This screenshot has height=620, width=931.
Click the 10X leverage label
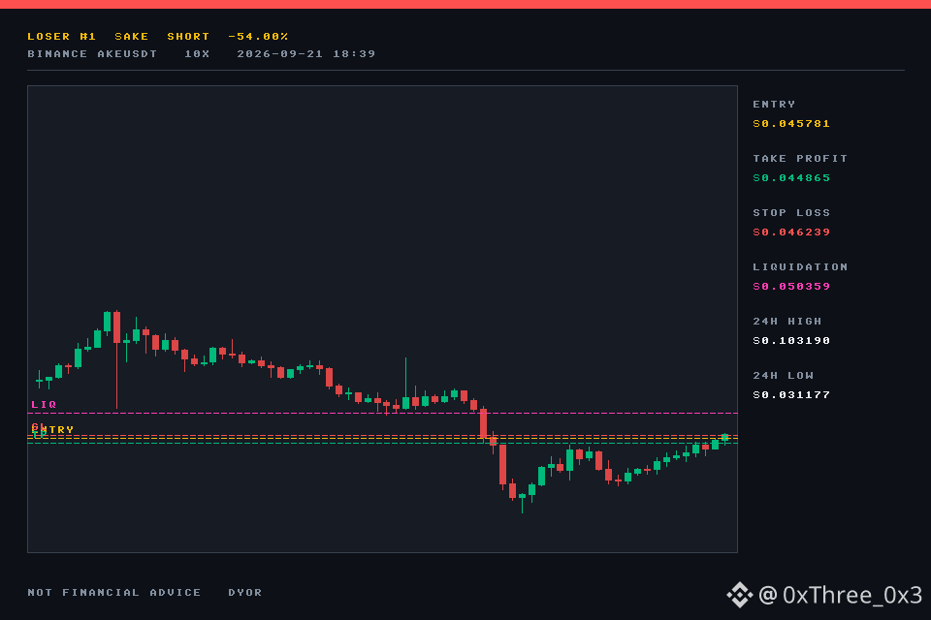coord(197,54)
